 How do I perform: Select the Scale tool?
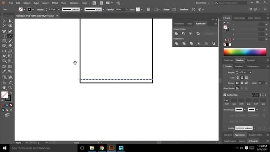(x=10, y=51)
